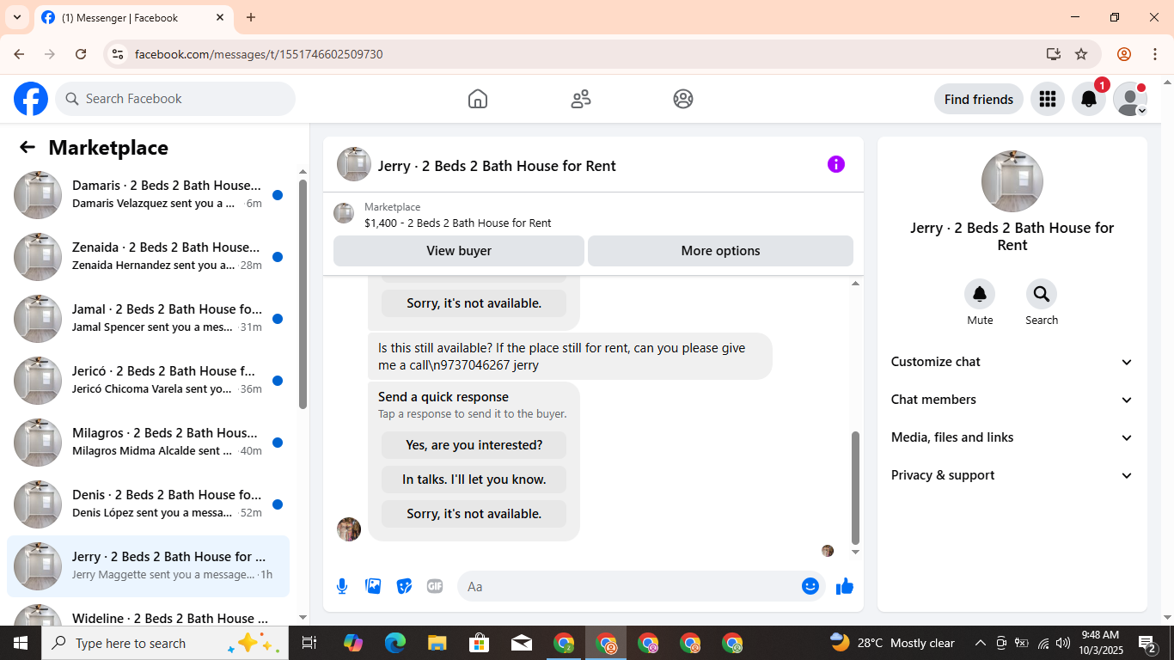
Task: Expand Media, files and links section
Action: pyautogui.click(x=1012, y=437)
